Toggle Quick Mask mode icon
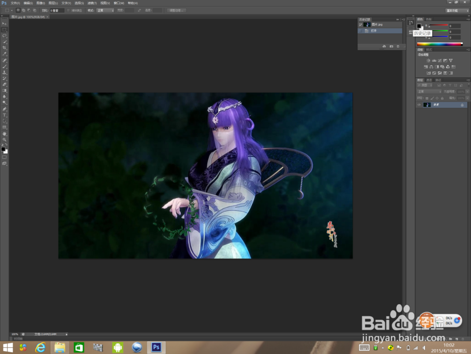Screen dimensions: 471x354 pos(4,157)
